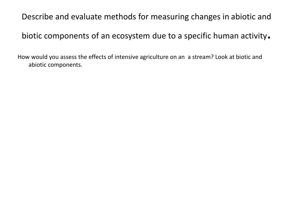Click "components" in the second title line

[x=66, y=36]
